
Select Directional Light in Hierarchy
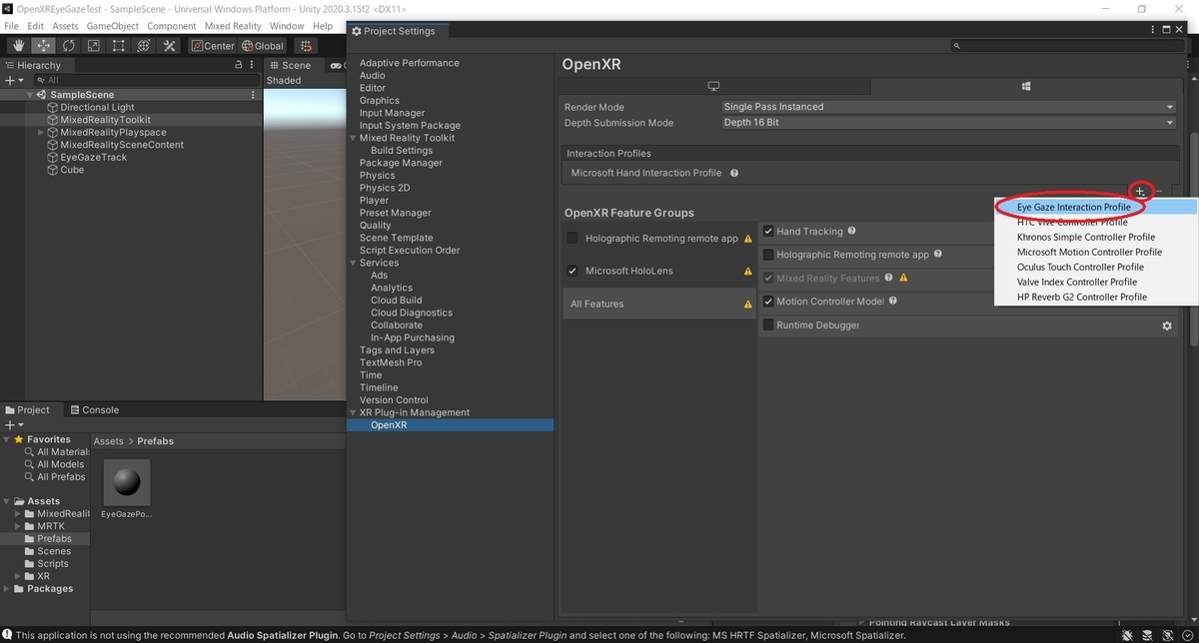[x=97, y=108]
